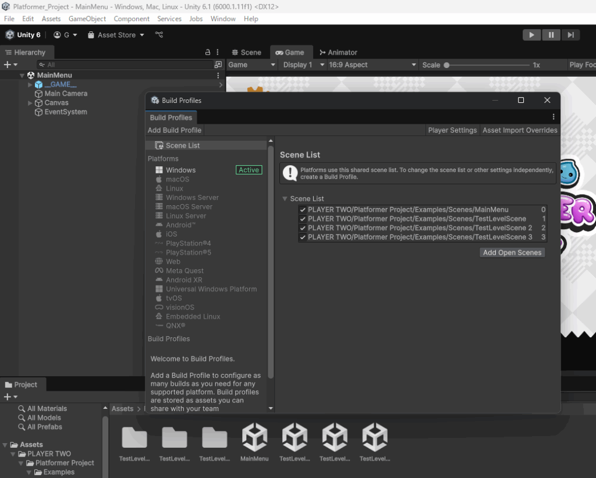This screenshot has height=478, width=596.
Task: Open Asset Import Overrides
Action: [520, 130]
